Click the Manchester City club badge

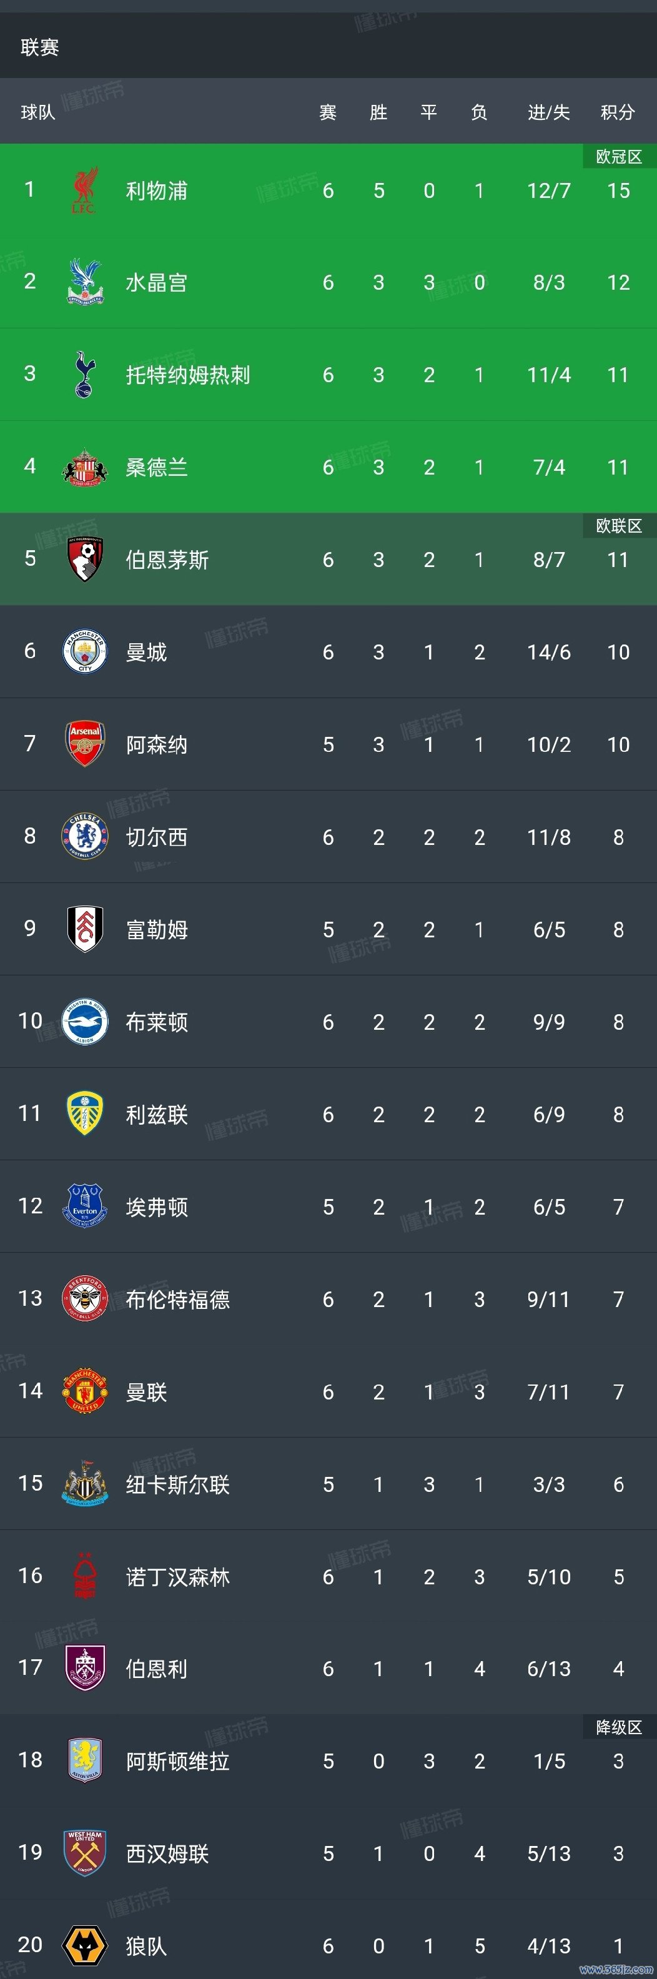coord(84,651)
